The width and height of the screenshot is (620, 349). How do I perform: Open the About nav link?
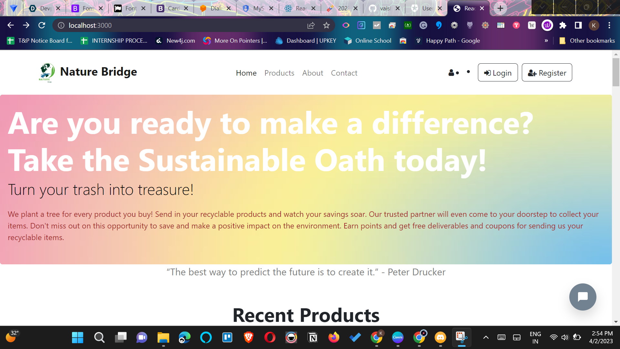click(312, 73)
